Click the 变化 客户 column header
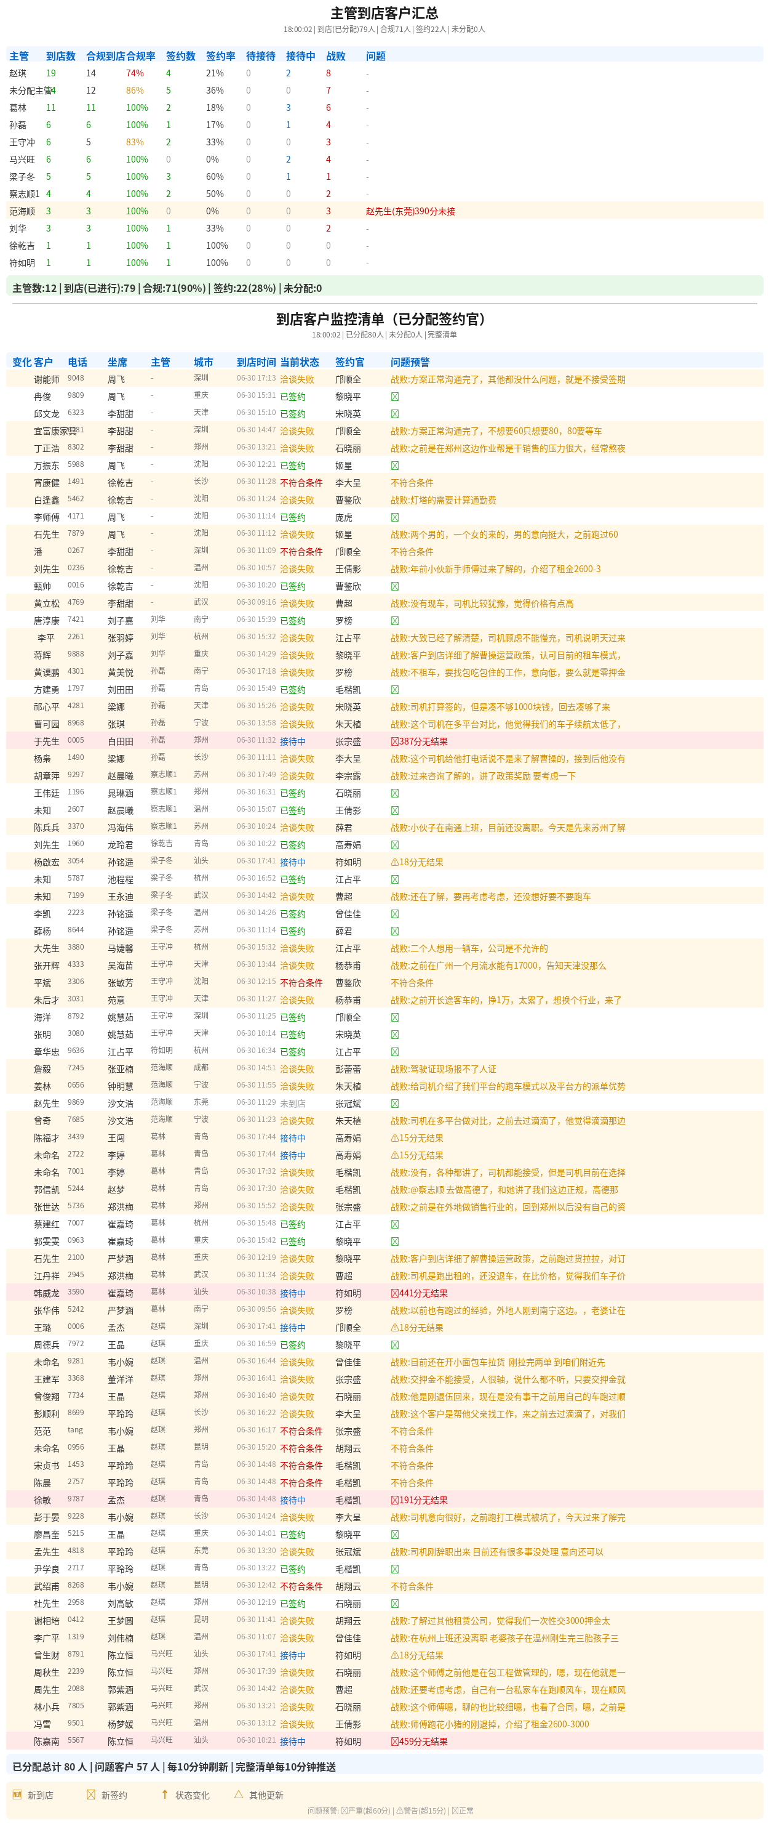This screenshot has width=769, height=1845. (x=32, y=362)
